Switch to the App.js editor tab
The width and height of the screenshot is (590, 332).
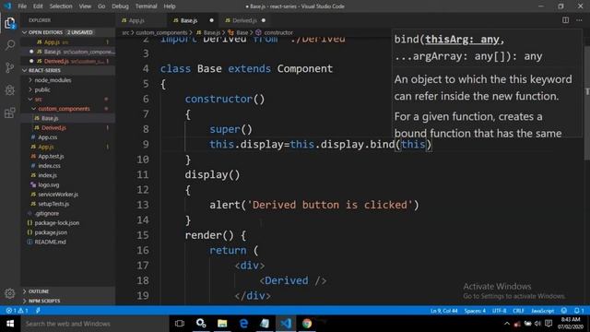pos(141,20)
